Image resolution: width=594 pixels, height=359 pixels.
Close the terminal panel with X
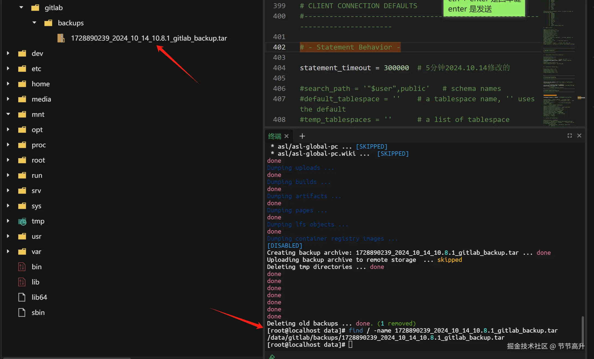coord(579,136)
